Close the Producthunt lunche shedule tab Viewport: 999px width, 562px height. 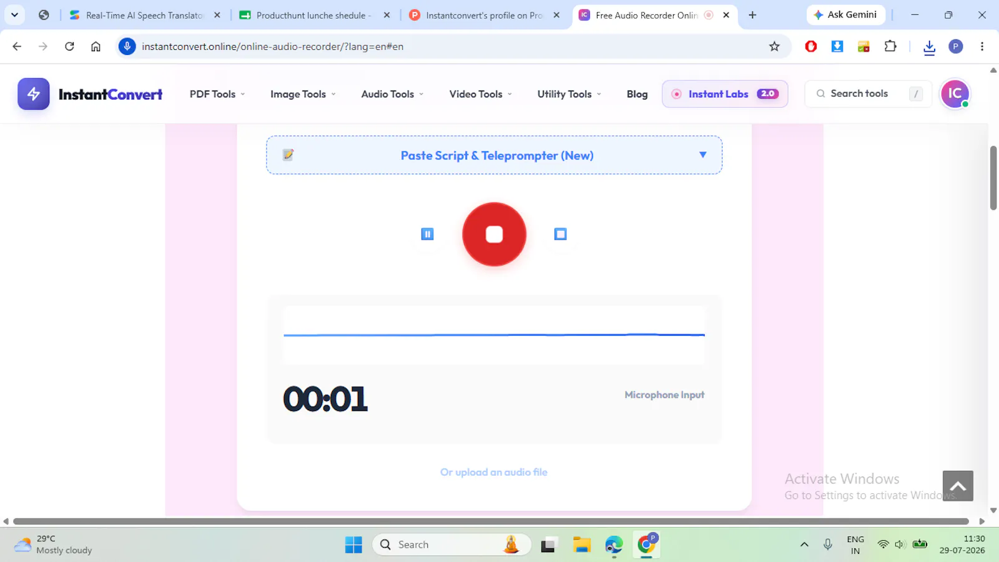point(387,15)
